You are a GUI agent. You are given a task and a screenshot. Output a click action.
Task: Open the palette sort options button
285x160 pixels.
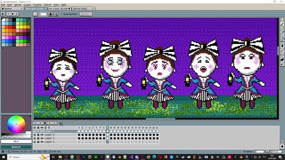pyautogui.click(x=8, y=14)
